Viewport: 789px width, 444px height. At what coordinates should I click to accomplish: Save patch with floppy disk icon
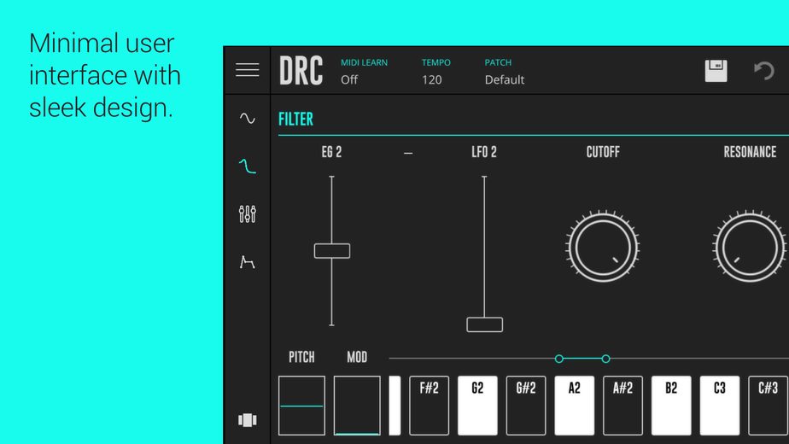pos(716,71)
